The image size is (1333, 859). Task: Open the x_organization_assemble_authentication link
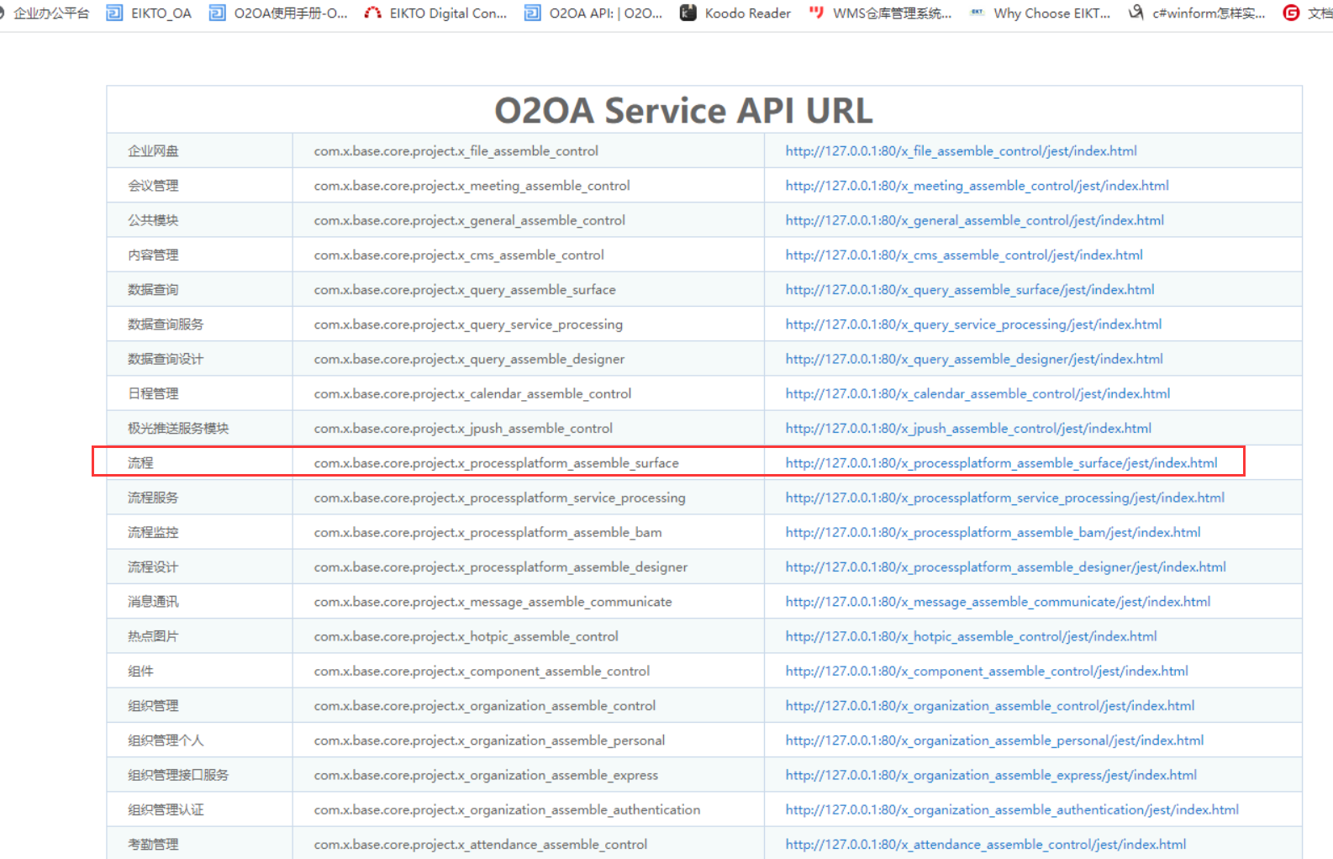(x=1012, y=810)
